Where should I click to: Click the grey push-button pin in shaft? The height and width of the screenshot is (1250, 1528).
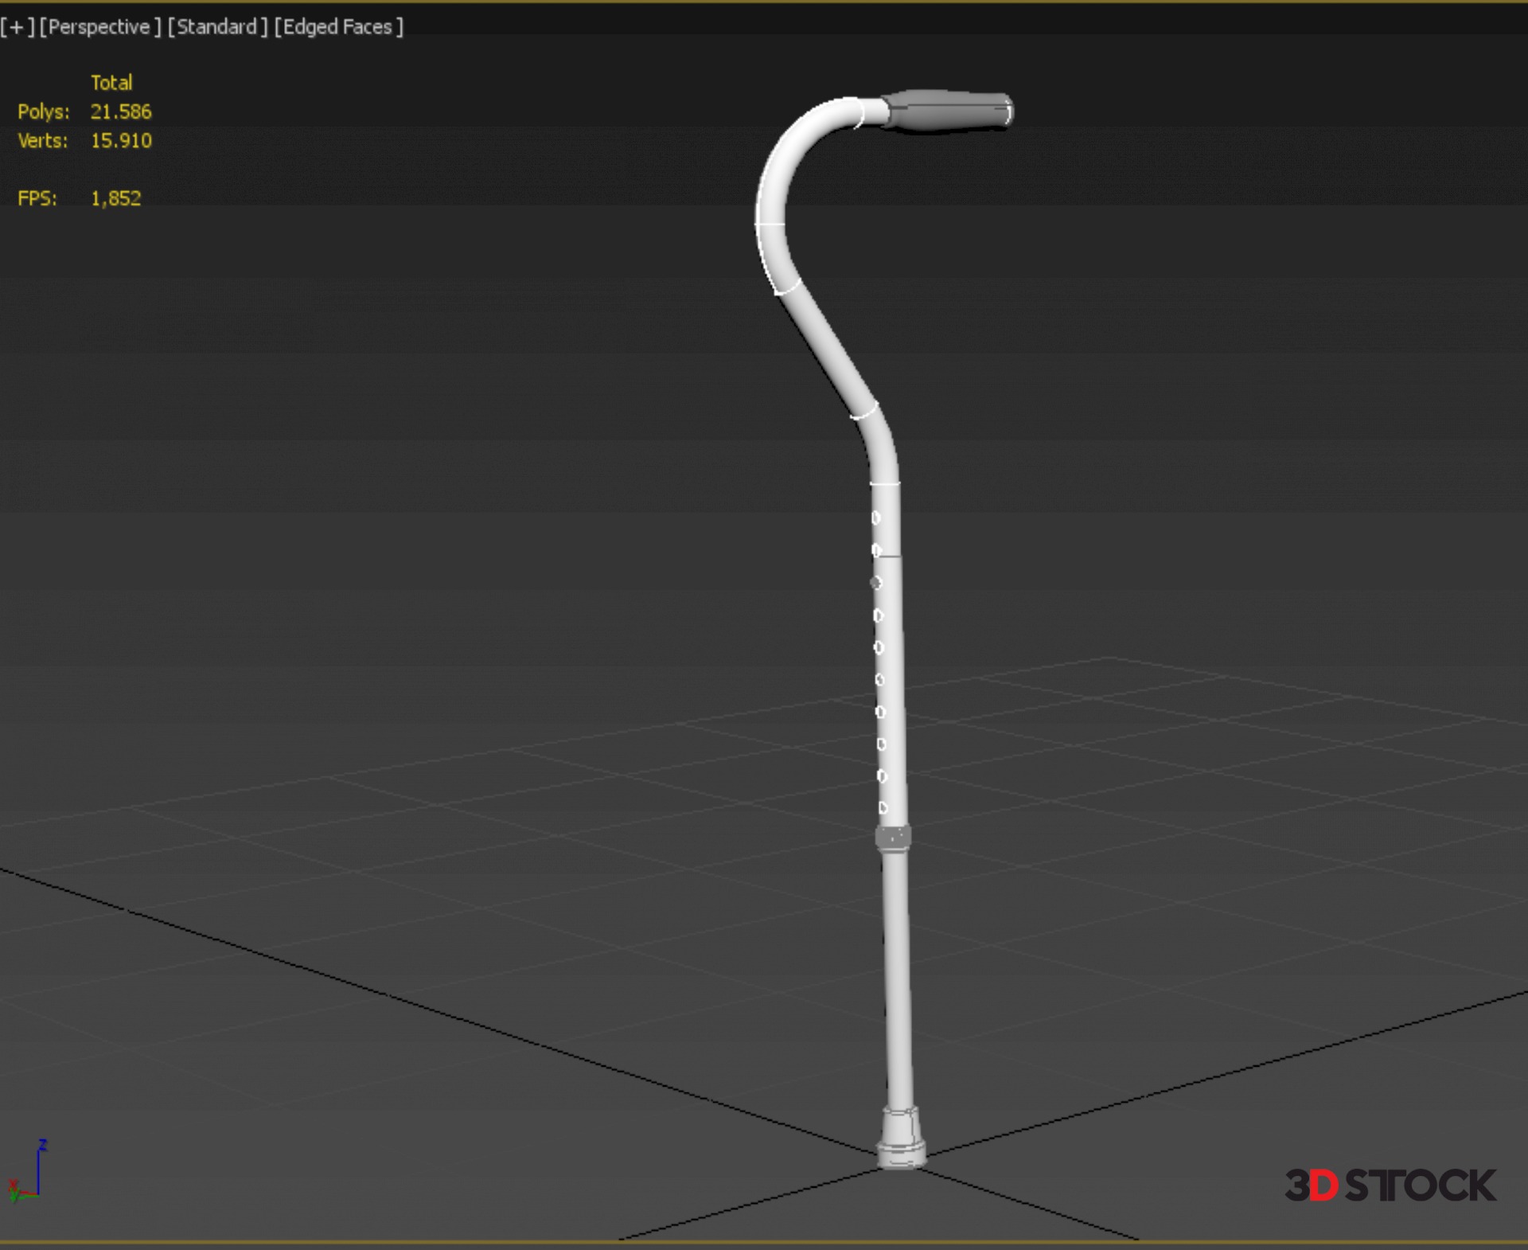[x=875, y=583]
